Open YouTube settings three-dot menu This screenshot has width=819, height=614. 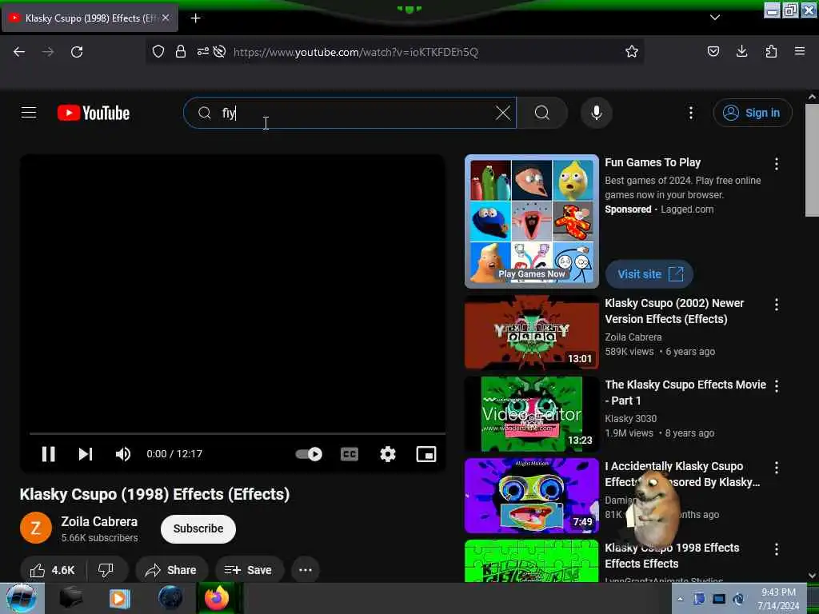tap(691, 113)
